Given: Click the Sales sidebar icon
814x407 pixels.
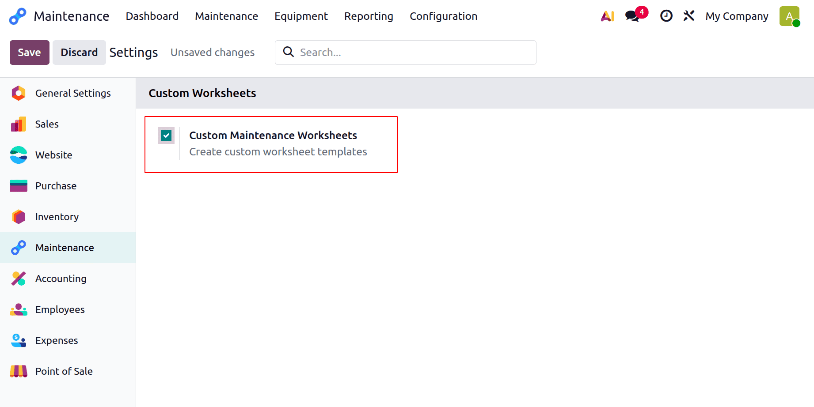Looking at the screenshot, I should click(19, 124).
